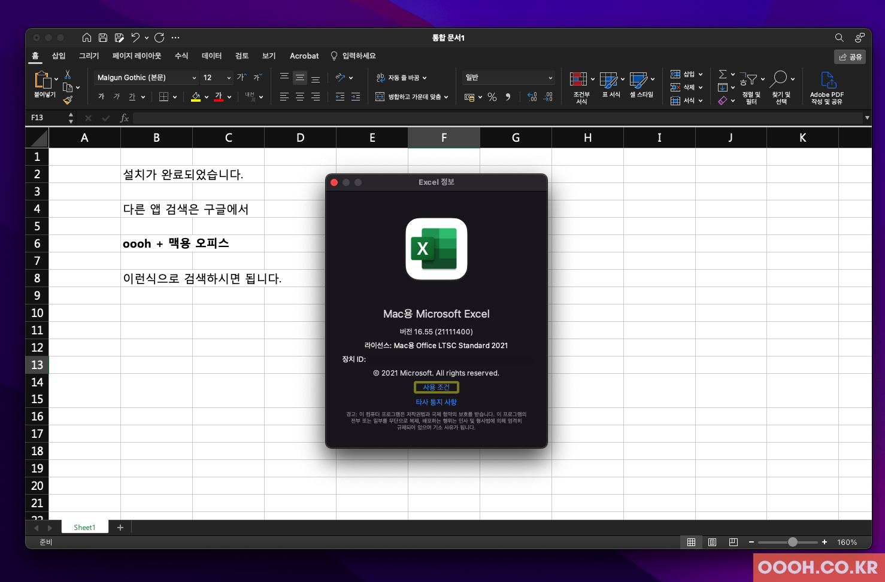Image resolution: width=885 pixels, height=582 pixels.
Task: Switch to the 데이터 ribbon tab
Action: click(212, 56)
